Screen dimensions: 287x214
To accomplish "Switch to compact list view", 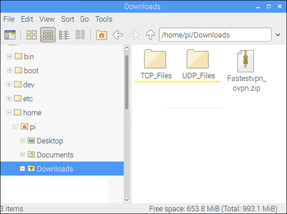I will point(64,35).
